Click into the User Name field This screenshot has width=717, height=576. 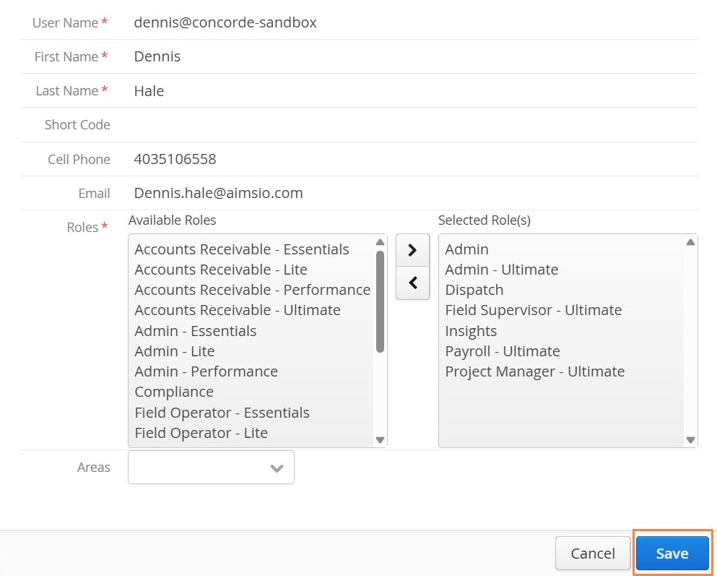pos(414,22)
